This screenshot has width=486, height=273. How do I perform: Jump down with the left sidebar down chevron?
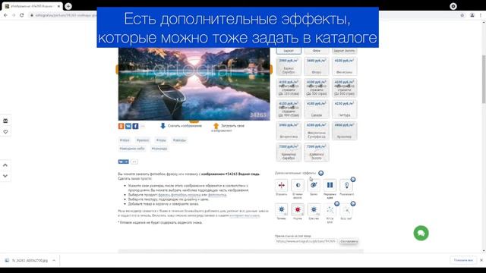point(5,176)
